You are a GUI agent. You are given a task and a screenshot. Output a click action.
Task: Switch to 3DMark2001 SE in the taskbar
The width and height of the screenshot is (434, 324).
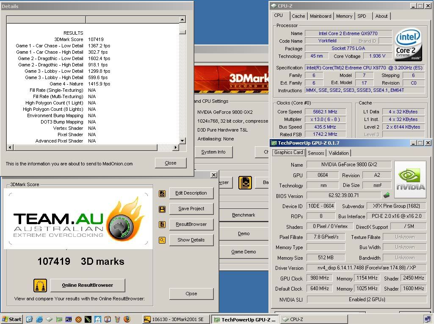[x=175, y=320]
